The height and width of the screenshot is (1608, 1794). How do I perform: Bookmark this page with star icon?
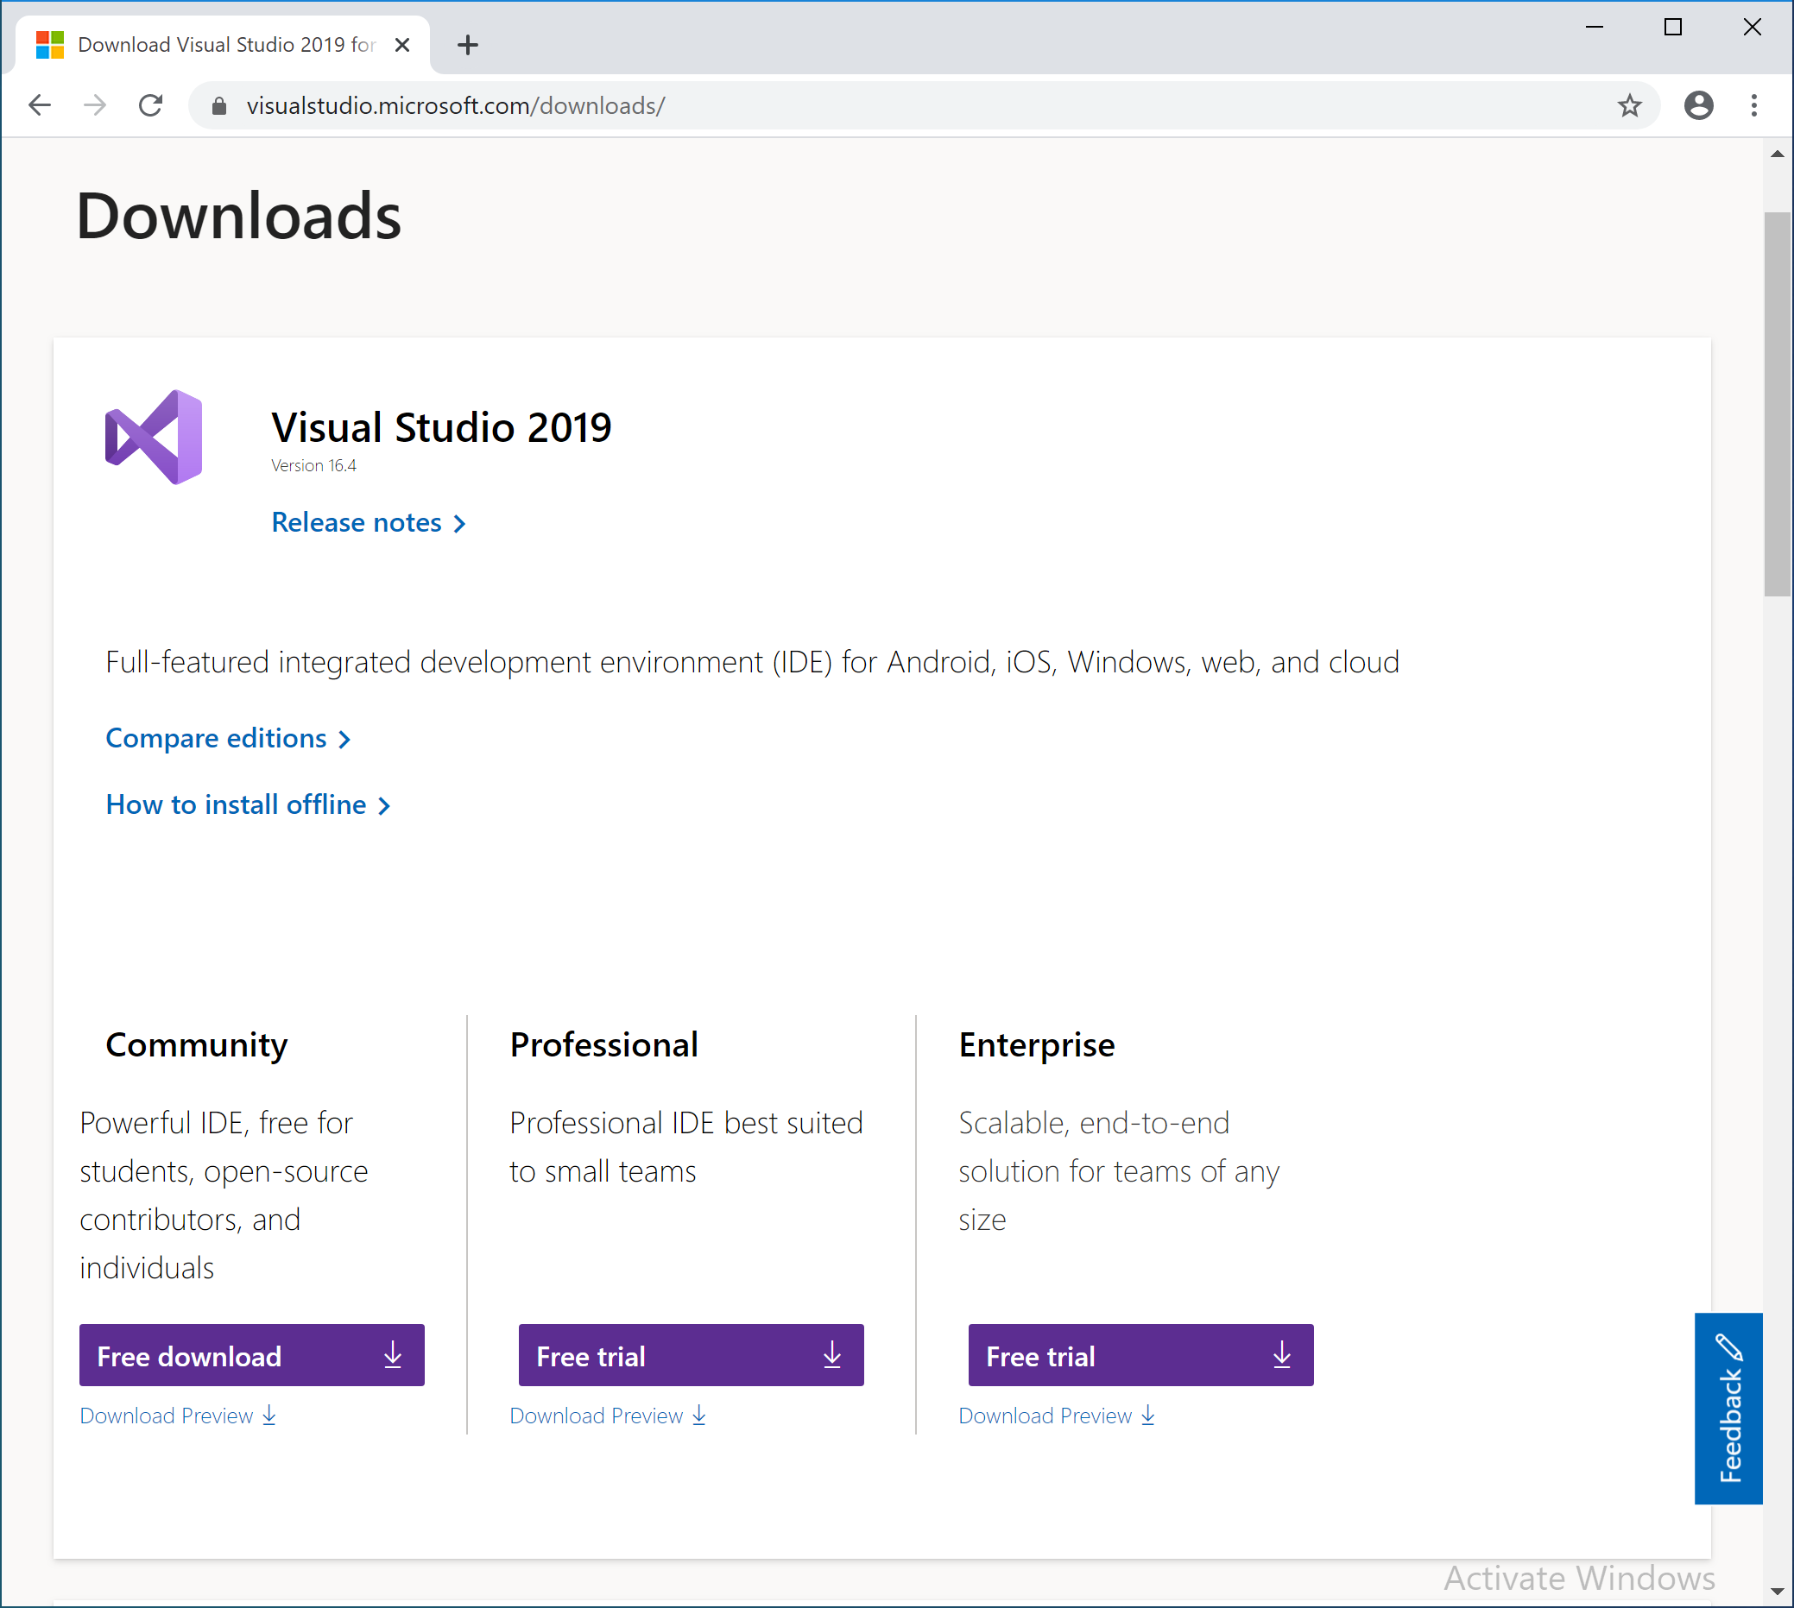point(1629,106)
